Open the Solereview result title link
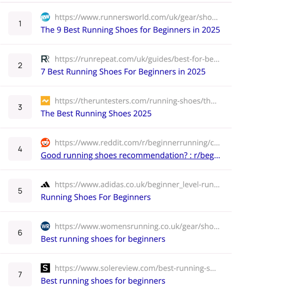The width and height of the screenshot is (291, 294). coord(103,281)
